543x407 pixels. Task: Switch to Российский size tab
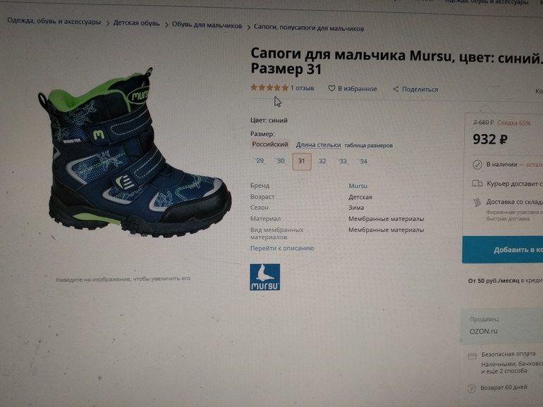tap(270, 144)
